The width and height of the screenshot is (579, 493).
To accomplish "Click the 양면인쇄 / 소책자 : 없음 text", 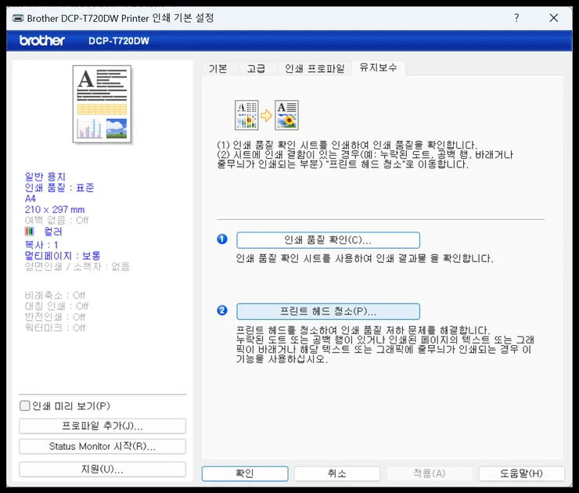I will [77, 266].
